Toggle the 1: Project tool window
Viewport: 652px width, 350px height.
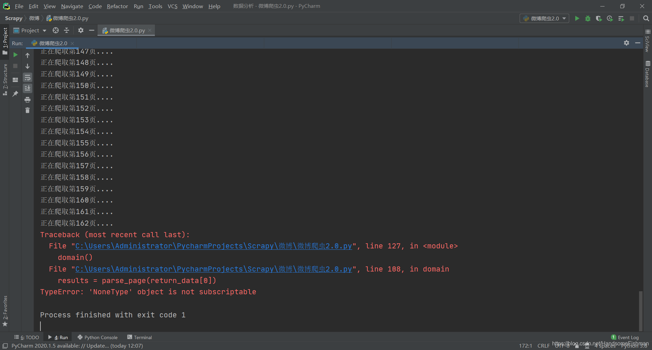pos(5,41)
